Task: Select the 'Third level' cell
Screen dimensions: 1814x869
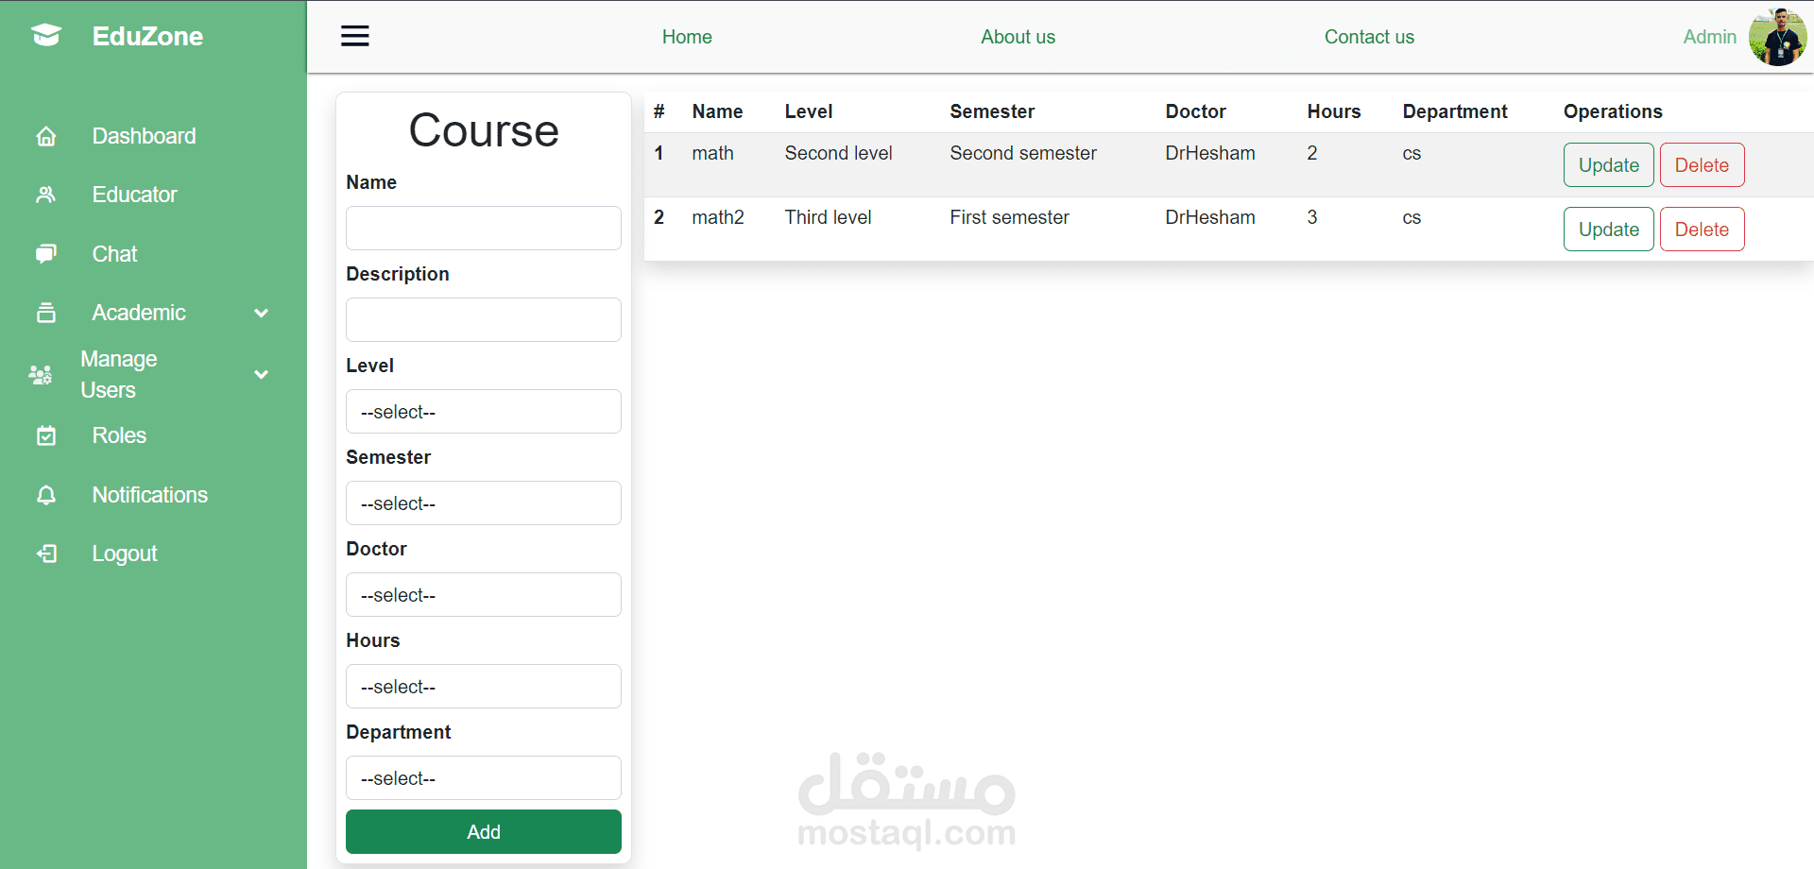Action: coord(828,217)
